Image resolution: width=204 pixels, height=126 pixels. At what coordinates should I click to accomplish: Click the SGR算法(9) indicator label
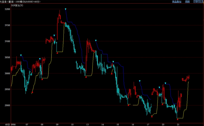click(17, 5)
